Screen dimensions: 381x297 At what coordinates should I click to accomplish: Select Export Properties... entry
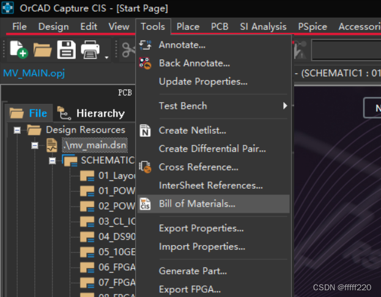(x=213, y=229)
